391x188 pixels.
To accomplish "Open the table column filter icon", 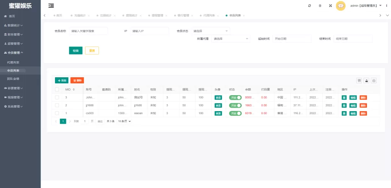I will coord(359,80).
